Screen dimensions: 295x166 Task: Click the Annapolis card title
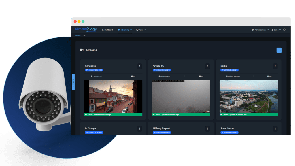click(90, 66)
